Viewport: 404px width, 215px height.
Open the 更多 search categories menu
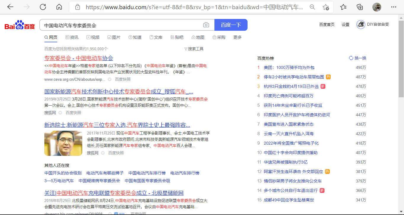pos(237,37)
